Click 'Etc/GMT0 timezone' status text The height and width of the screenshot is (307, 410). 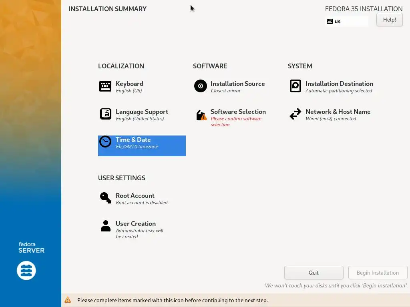(x=137, y=146)
